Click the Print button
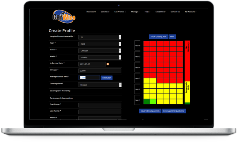 172,36
